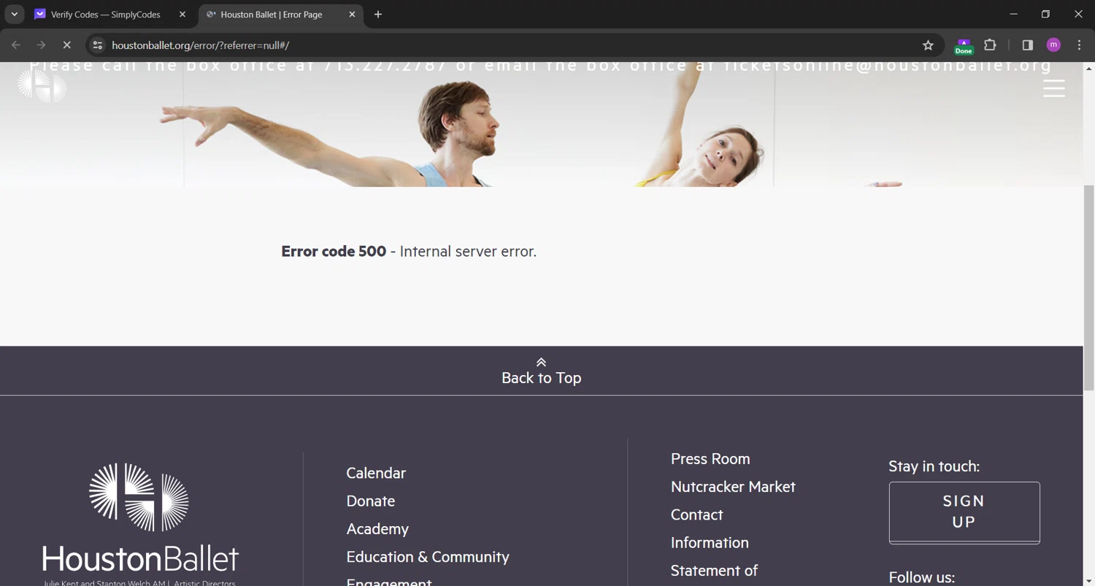This screenshot has width=1095, height=586.
Task: Close the Verify Codes — SimplyCodes tab
Action: [182, 15]
